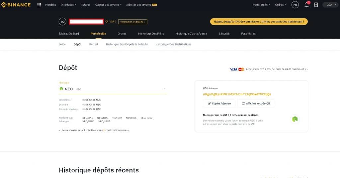
Task: Expand the Interfaces dropdown menu
Action: (68, 5)
